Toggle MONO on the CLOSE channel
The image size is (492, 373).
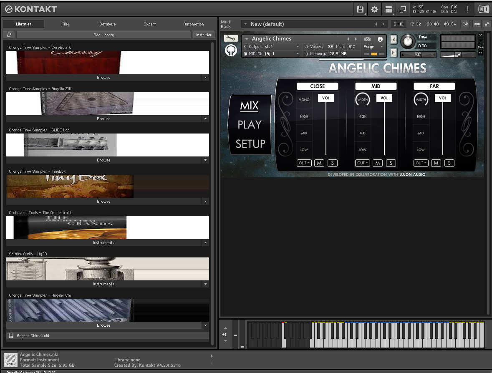click(x=304, y=100)
